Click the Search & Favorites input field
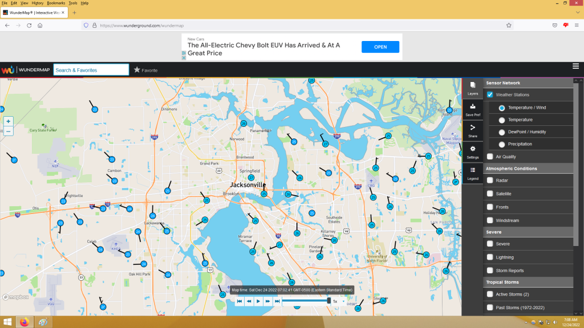584x328 pixels. coord(91,70)
